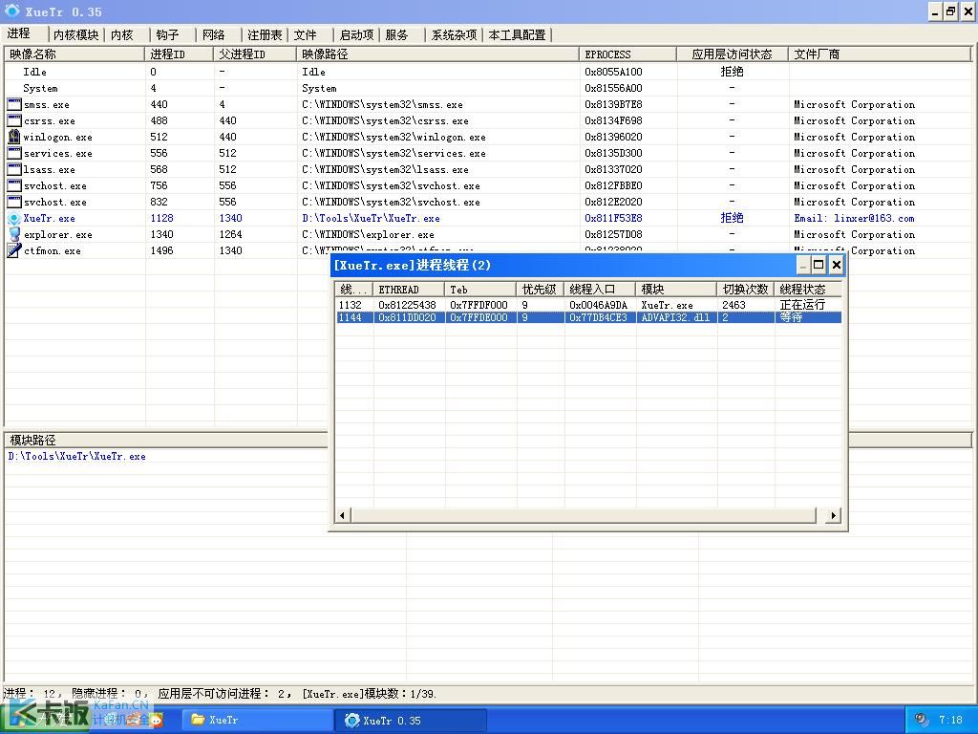Maximize the 进程线程 thread dialog
This screenshot has height=734, width=978.
click(819, 265)
